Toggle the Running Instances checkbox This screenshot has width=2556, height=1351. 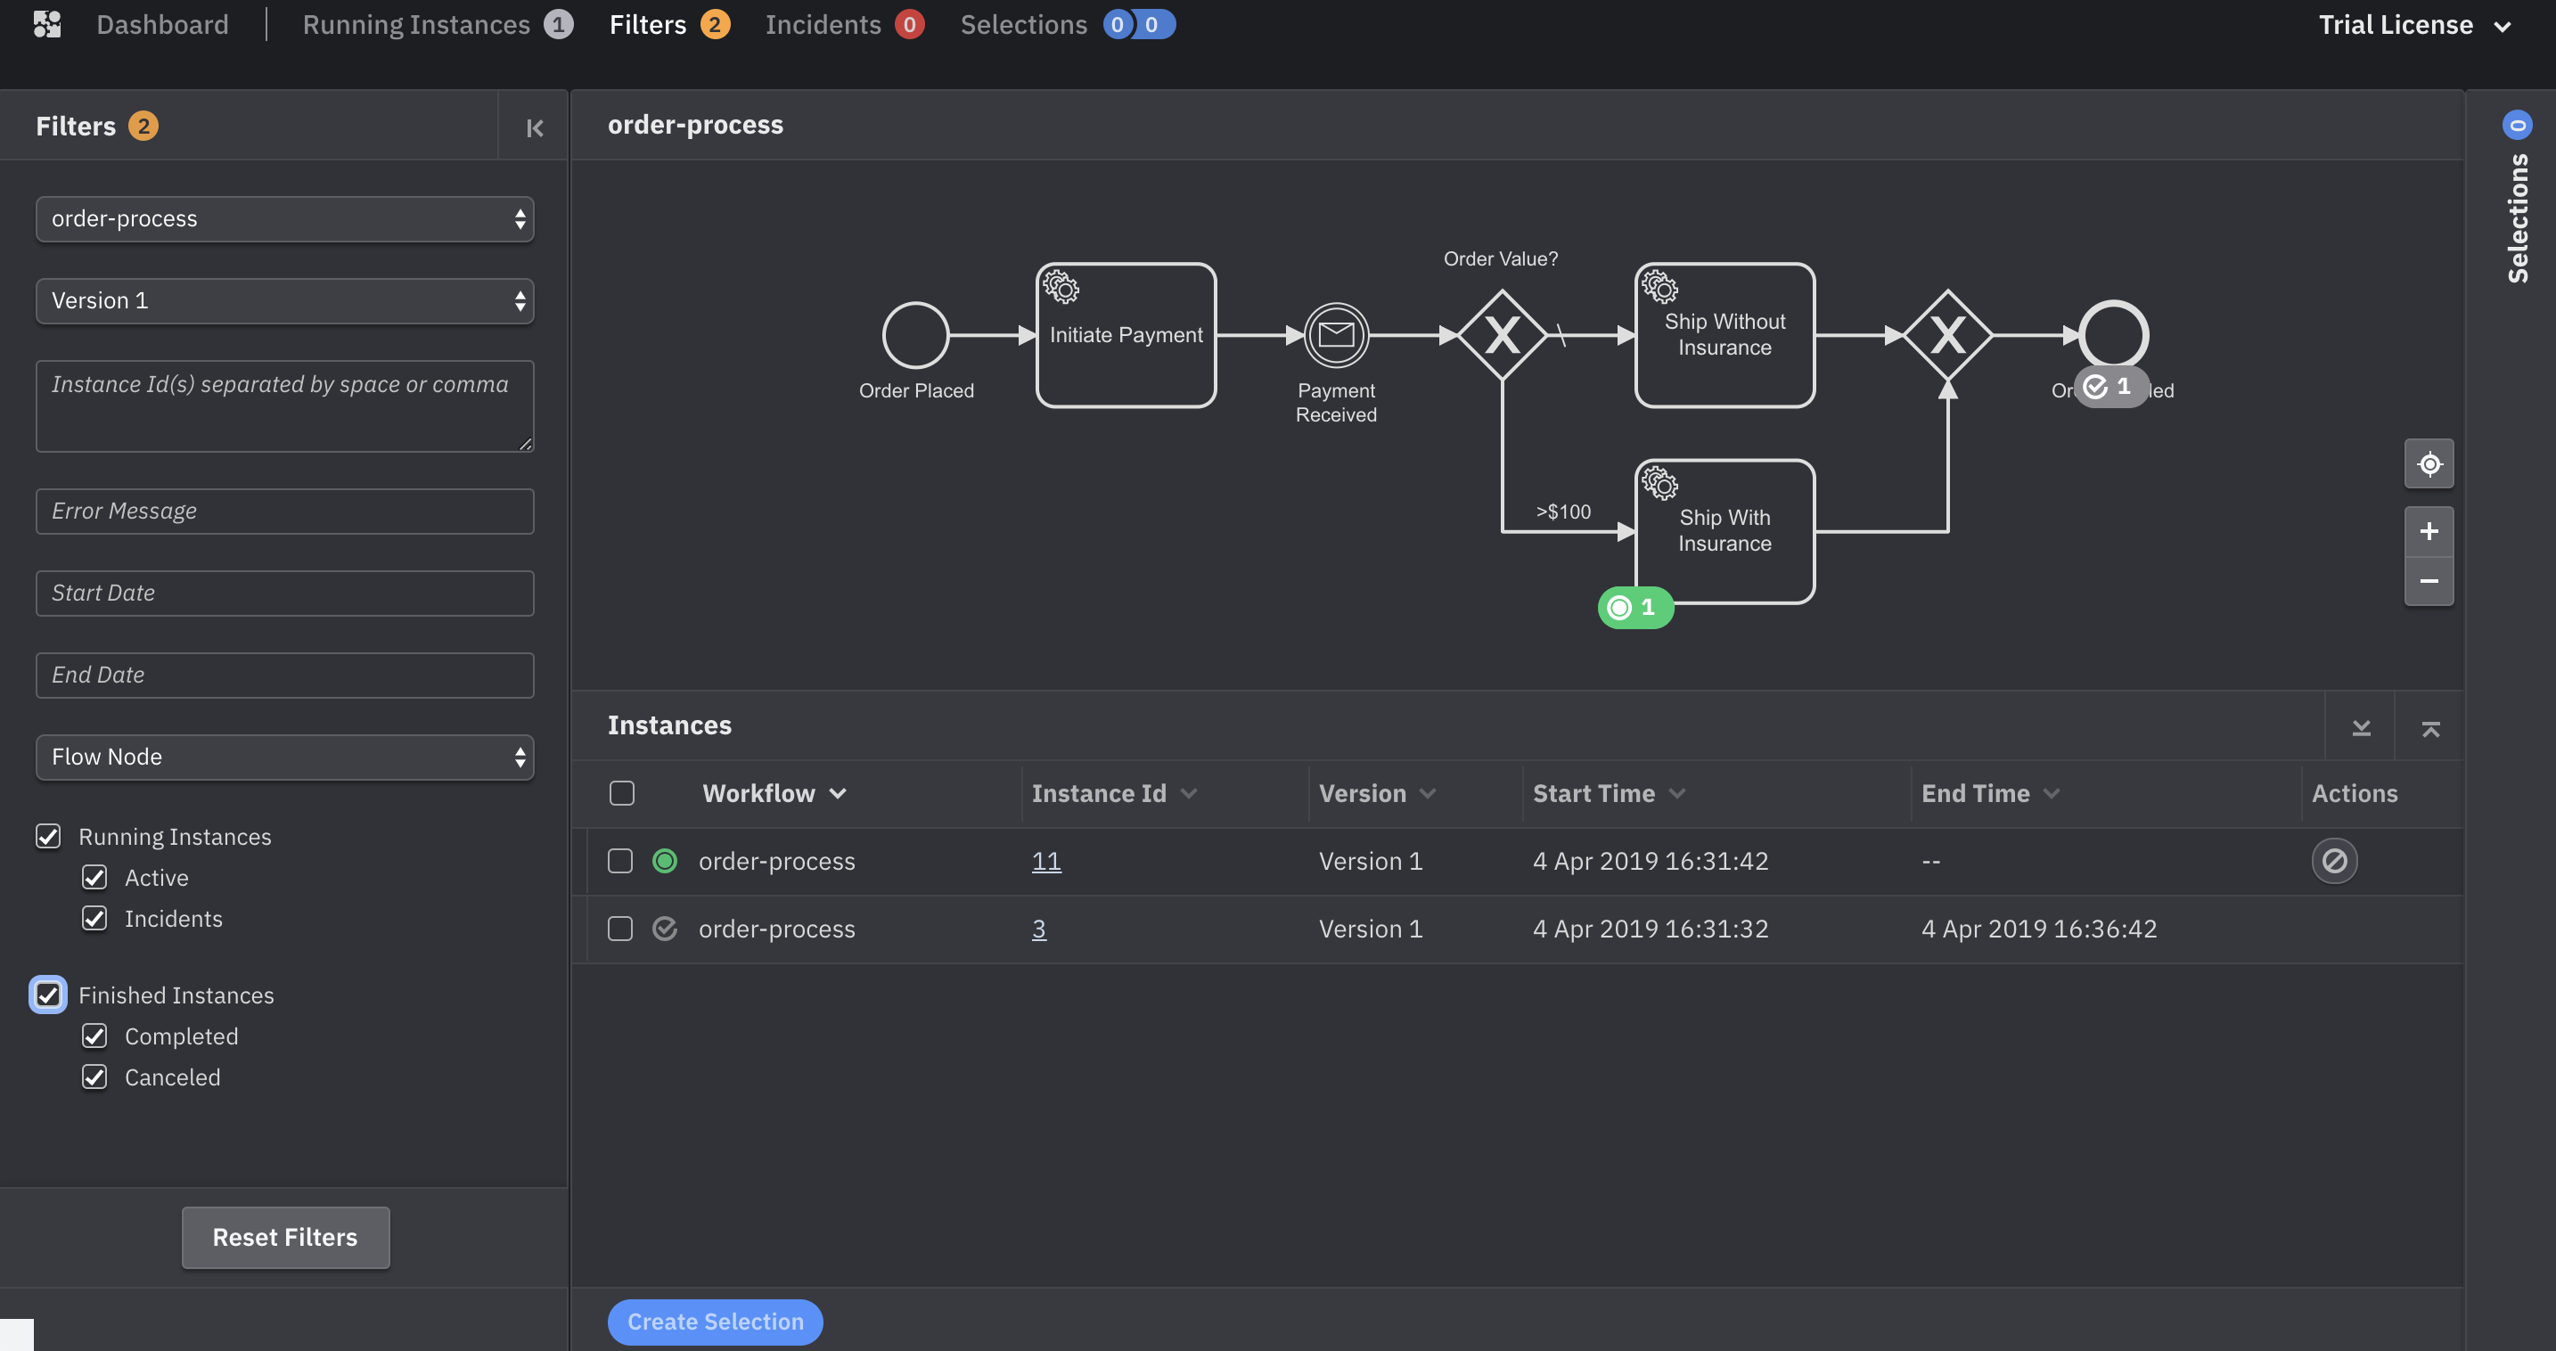coord(47,836)
